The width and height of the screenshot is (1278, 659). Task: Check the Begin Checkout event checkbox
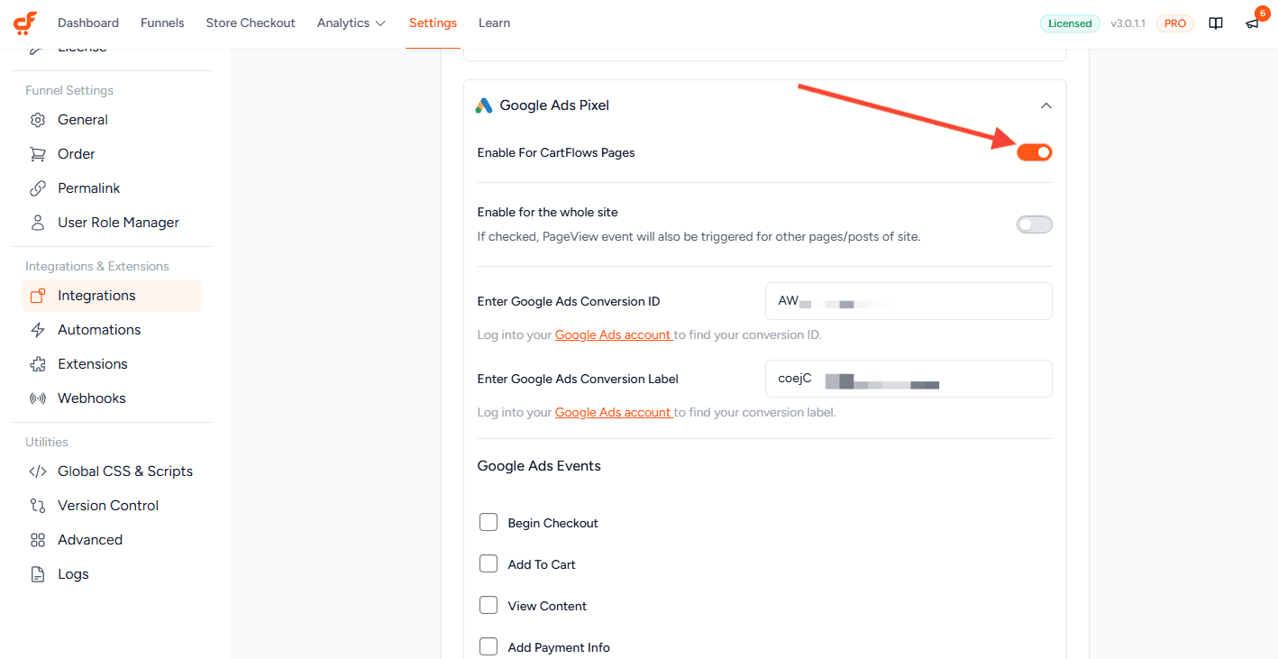click(488, 522)
